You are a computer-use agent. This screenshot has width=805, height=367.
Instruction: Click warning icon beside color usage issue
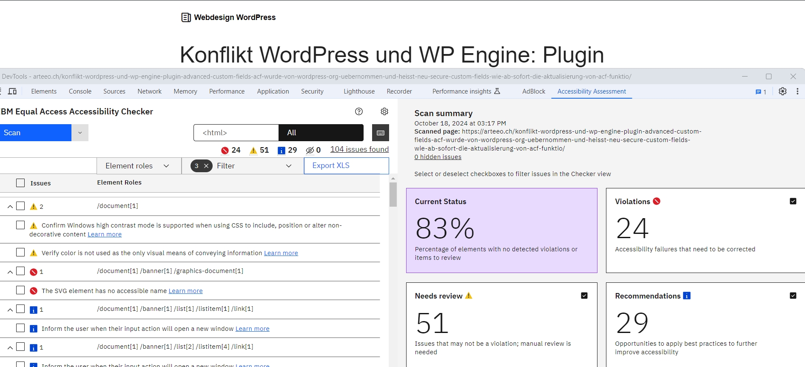(34, 253)
